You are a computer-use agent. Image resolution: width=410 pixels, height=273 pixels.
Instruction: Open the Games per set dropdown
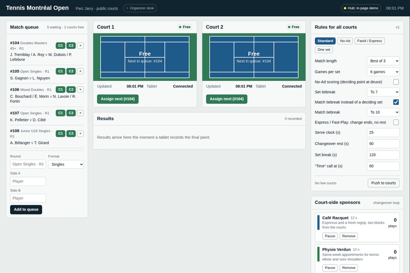click(383, 72)
